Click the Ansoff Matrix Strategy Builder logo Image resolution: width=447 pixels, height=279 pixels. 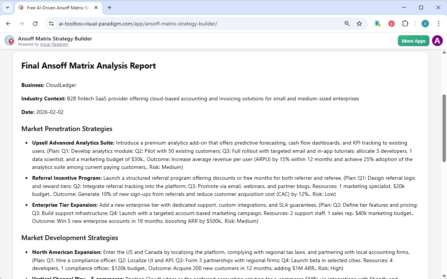click(9, 40)
